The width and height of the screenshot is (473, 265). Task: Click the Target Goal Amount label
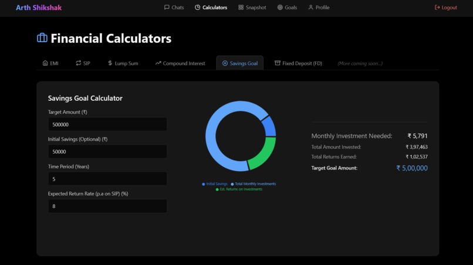point(335,168)
